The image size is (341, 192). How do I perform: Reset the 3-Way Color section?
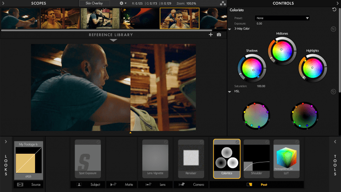coord(333,29)
